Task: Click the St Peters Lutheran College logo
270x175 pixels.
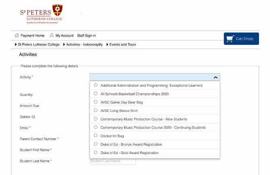Action: point(41,14)
